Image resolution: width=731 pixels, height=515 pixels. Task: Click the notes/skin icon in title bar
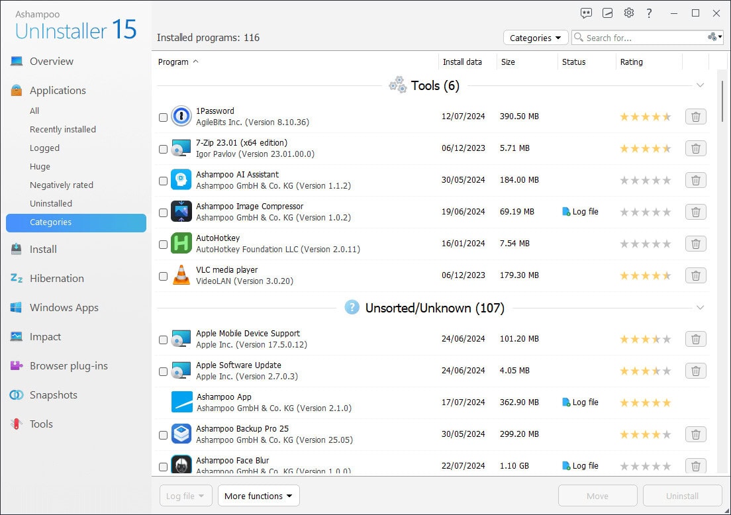[x=607, y=13]
